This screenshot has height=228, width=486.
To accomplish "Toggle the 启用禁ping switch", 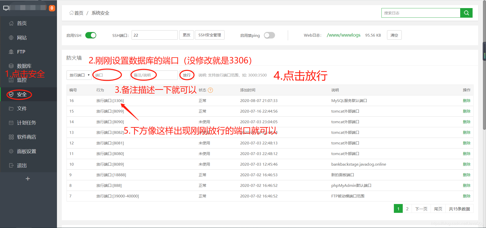I will (269, 35).
